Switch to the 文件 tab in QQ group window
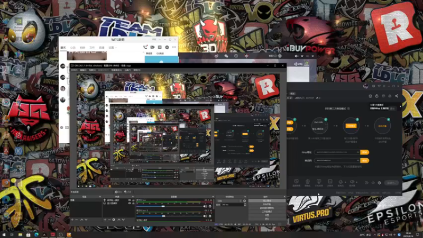Viewport: 423px width, 238px height. pyautogui.click(x=92, y=48)
